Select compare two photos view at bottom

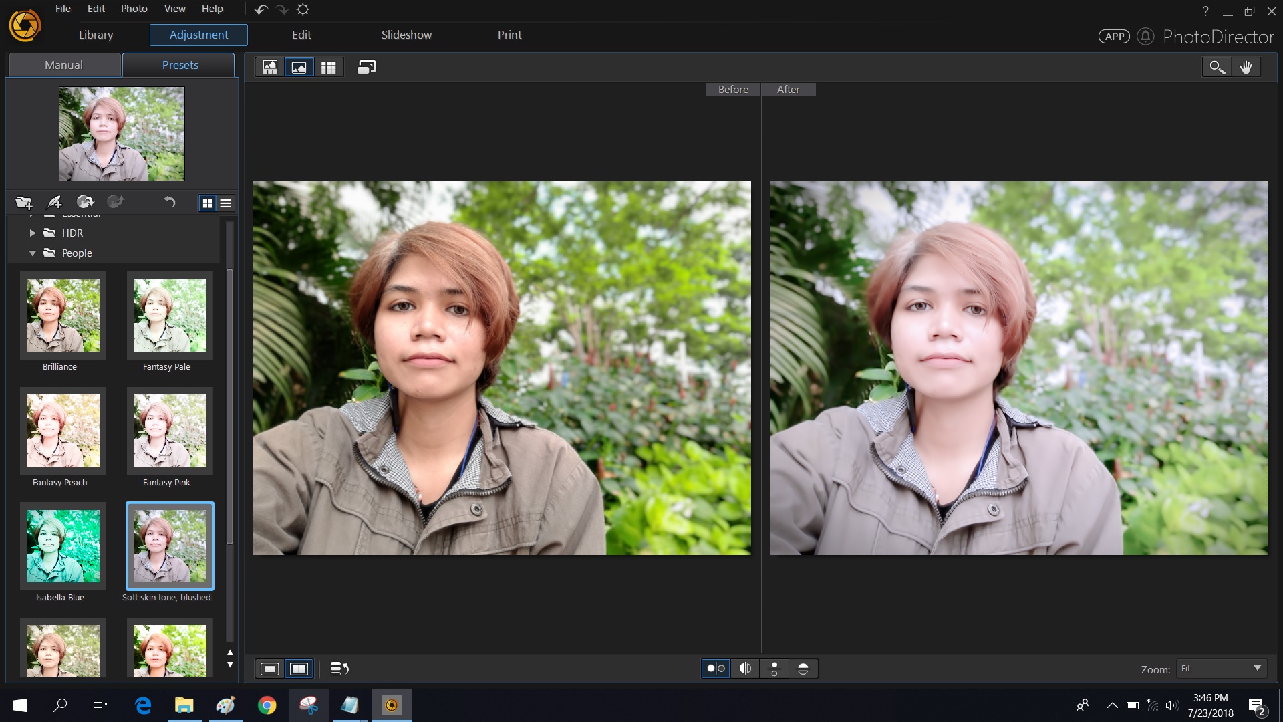[299, 669]
